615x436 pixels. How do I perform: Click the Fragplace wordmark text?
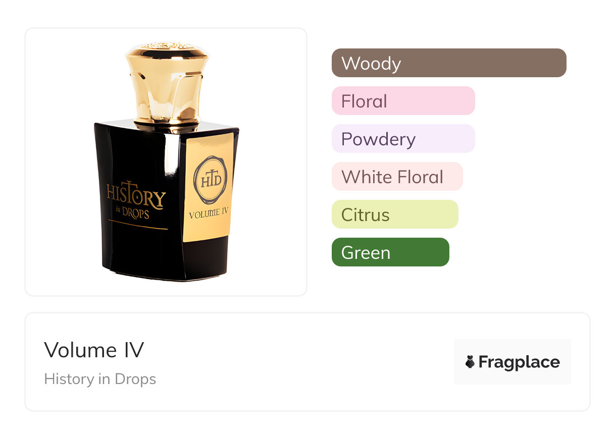pyautogui.click(x=519, y=362)
